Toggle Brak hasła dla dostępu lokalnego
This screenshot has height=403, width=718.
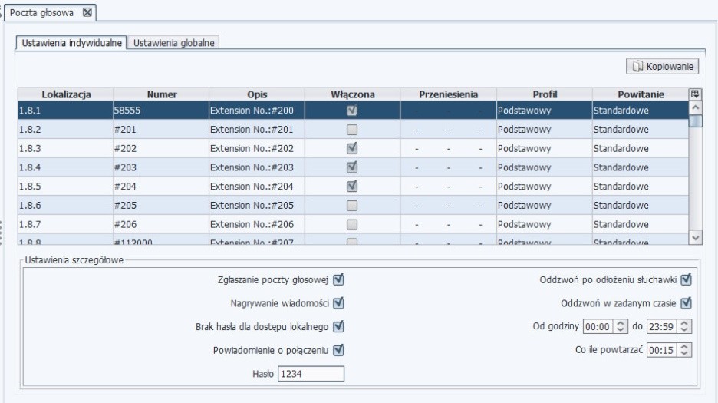[338, 326]
